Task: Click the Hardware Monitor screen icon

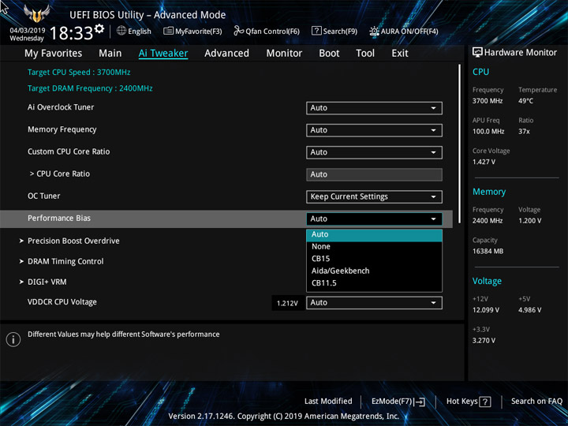Action: tap(477, 53)
